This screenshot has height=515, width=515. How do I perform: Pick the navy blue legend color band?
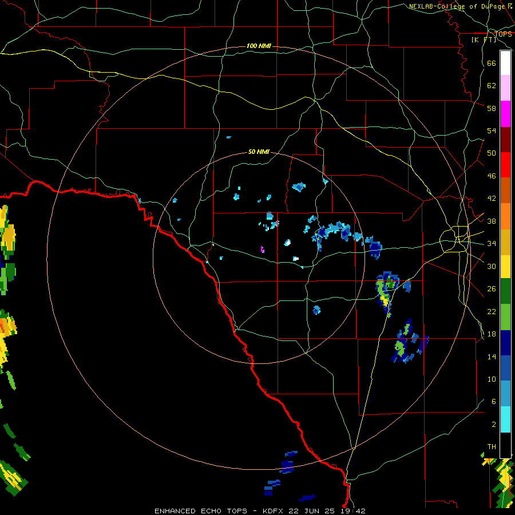(x=505, y=343)
